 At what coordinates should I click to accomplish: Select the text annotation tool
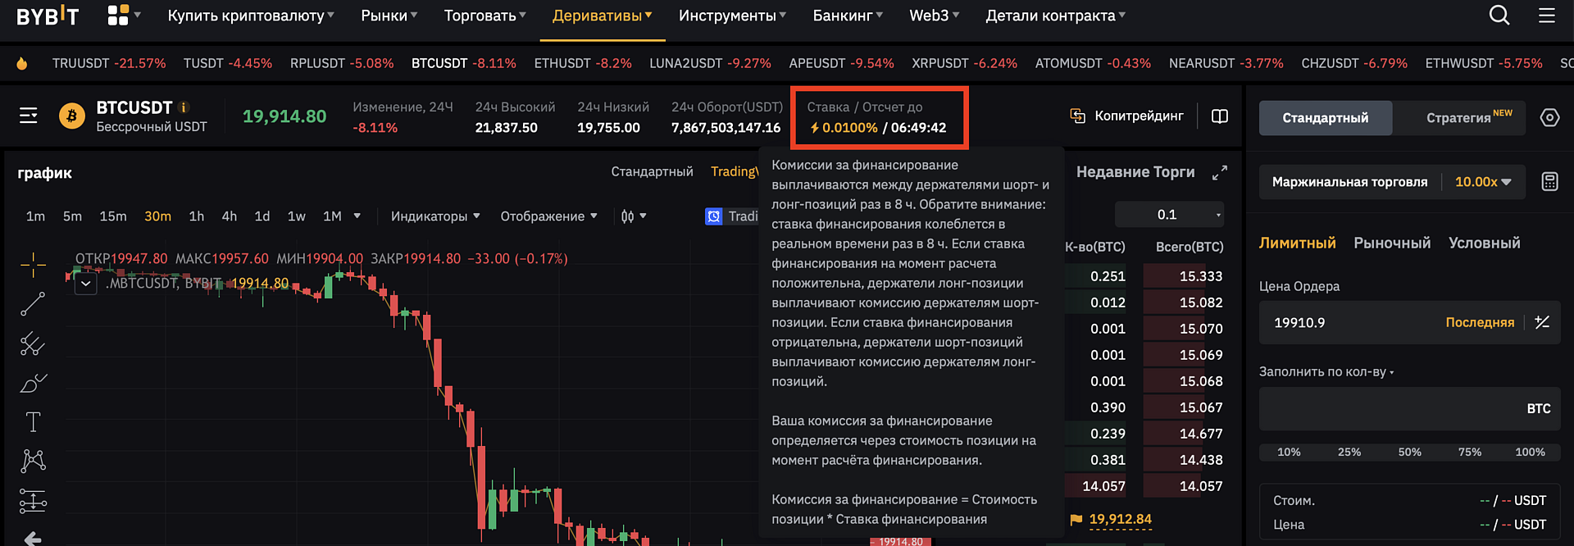point(33,421)
